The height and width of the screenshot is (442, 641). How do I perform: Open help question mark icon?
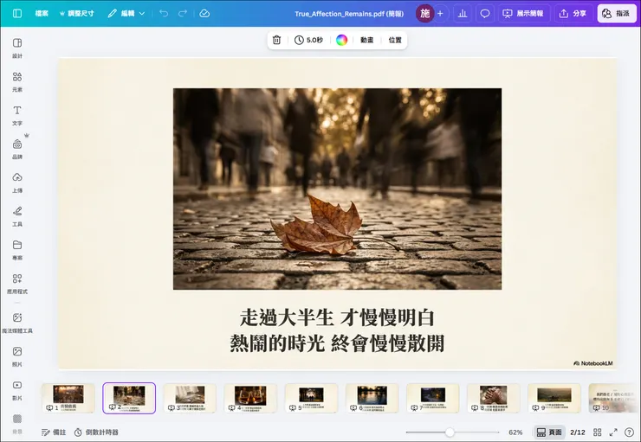629,432
